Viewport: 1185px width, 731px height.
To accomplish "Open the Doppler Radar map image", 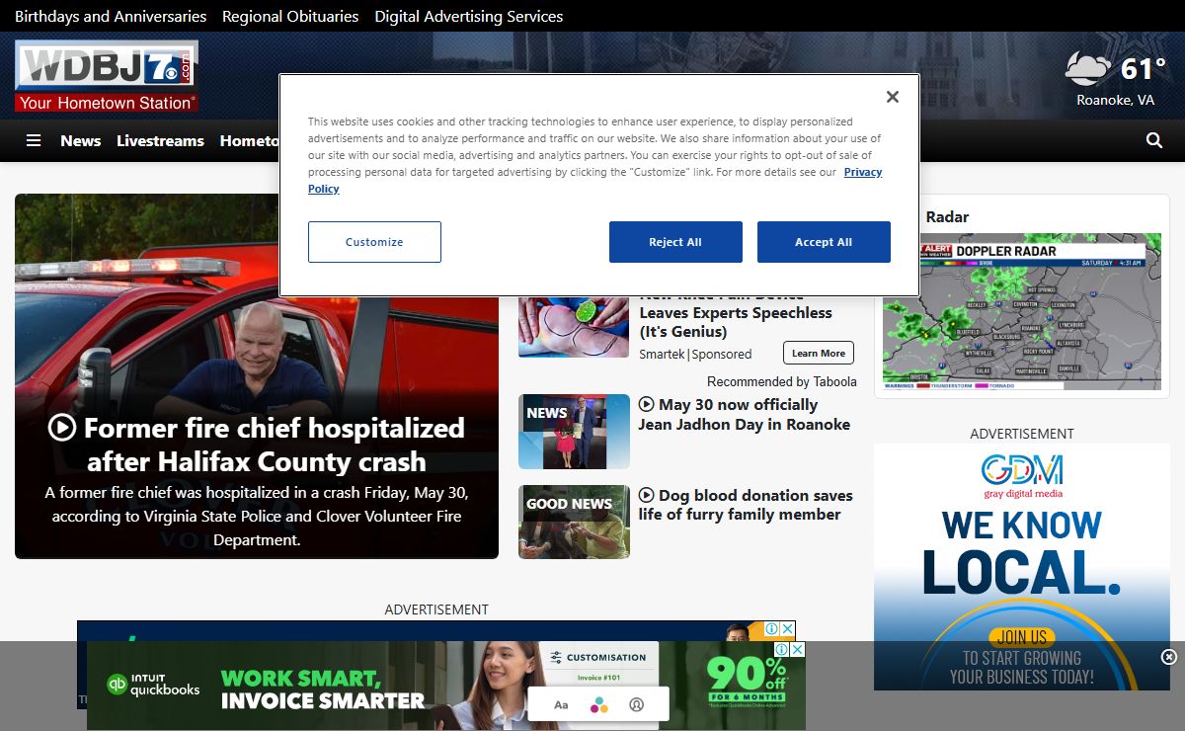I will (x=1022, y=311).
